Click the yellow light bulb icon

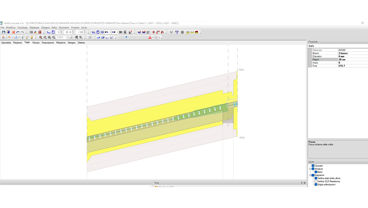coord(32,37)
